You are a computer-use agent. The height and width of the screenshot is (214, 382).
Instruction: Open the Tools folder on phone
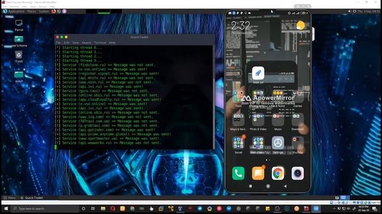[238, 96]
